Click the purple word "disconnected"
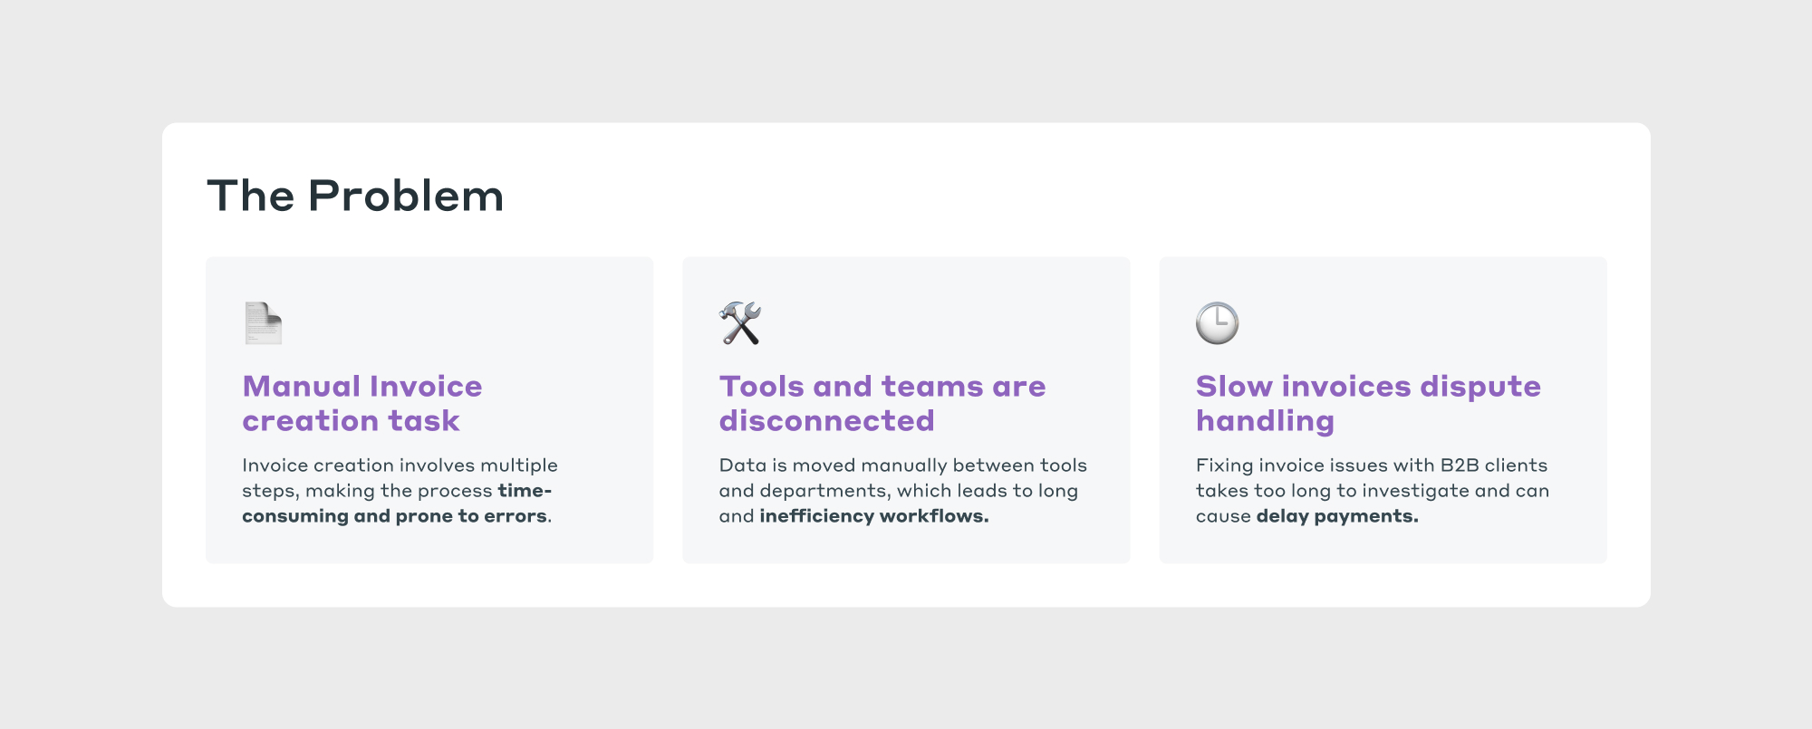The width and height of the screenshot is (1812, 729). (826, 421)
